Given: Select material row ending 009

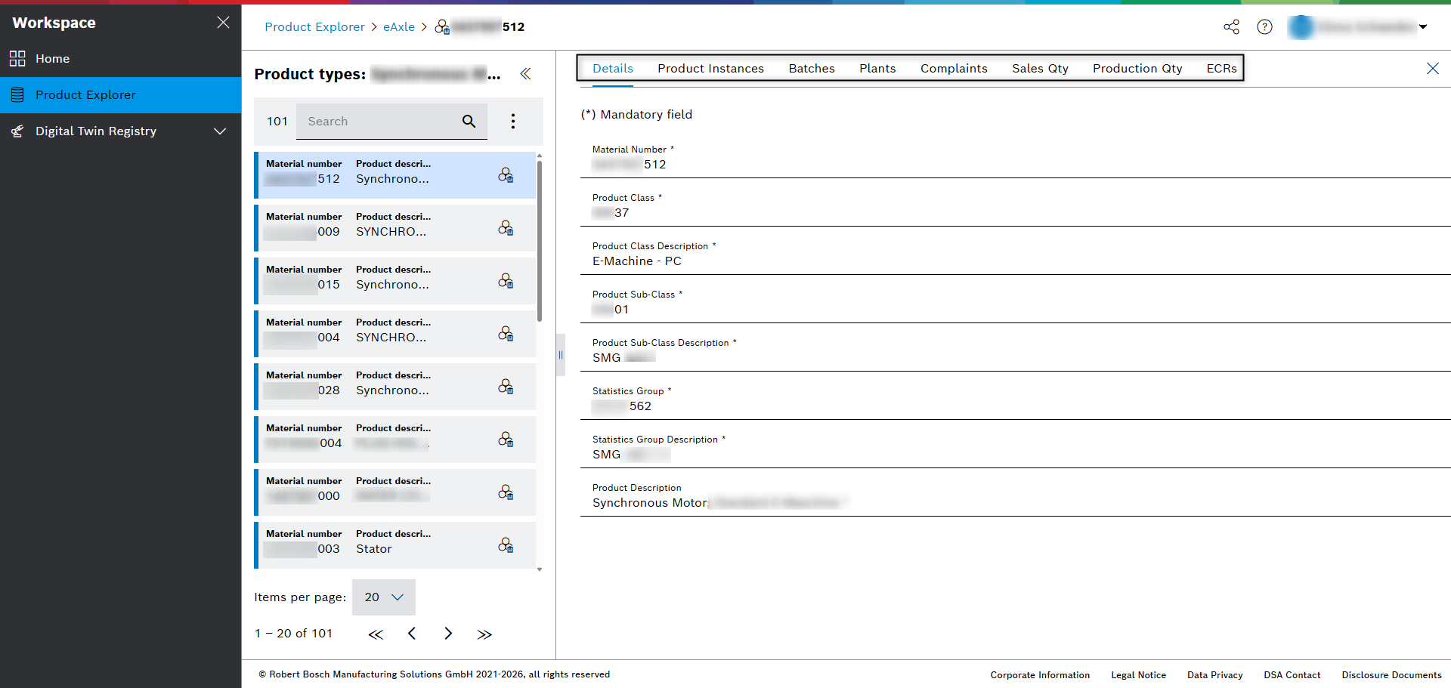Looking at the screenshot, I should tap(395, 228).
